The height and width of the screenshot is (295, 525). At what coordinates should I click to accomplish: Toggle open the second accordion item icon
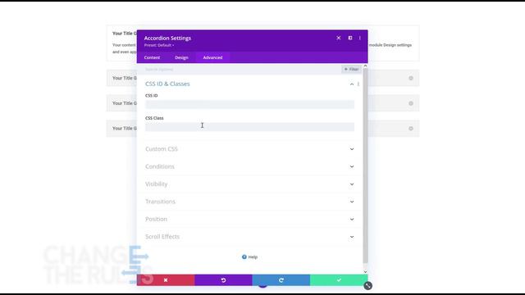[x=411, y=78]
